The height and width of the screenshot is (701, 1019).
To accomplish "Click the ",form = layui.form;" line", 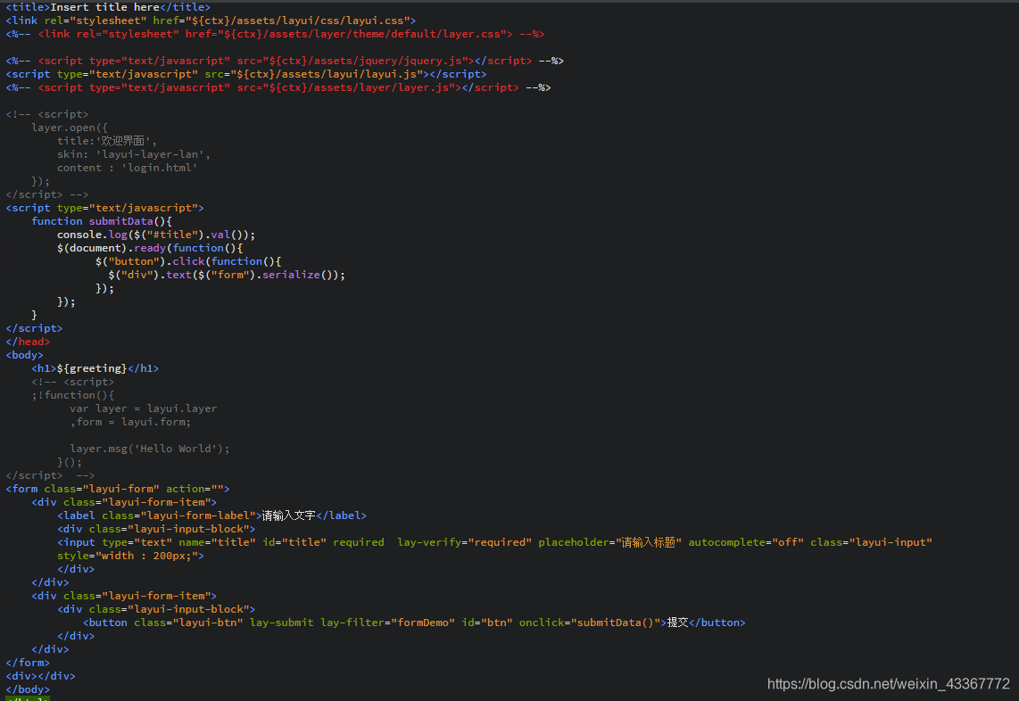I will tap(130, 422).
